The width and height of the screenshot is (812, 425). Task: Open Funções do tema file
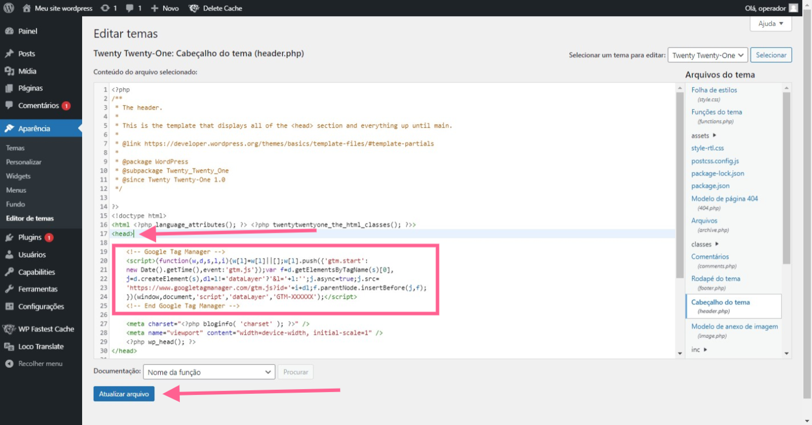717,112
